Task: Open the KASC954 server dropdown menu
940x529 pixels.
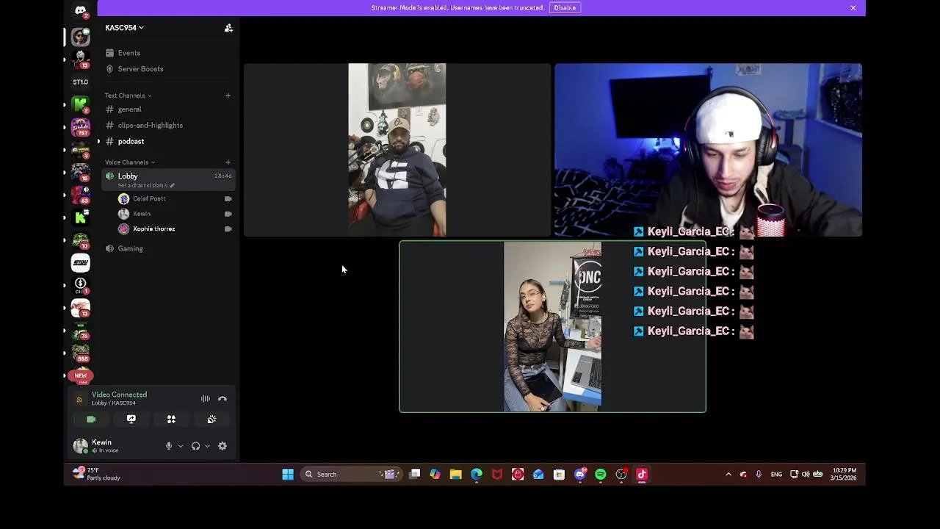Action: [x=124, y=28]
